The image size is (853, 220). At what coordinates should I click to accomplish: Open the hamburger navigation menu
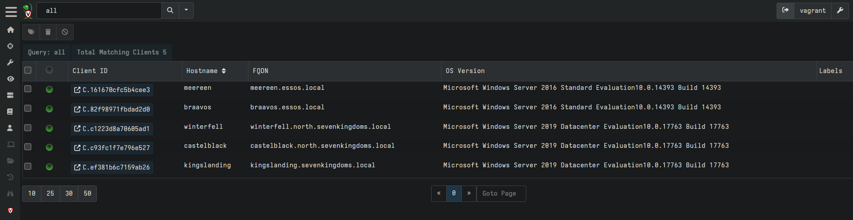[11, 12]
